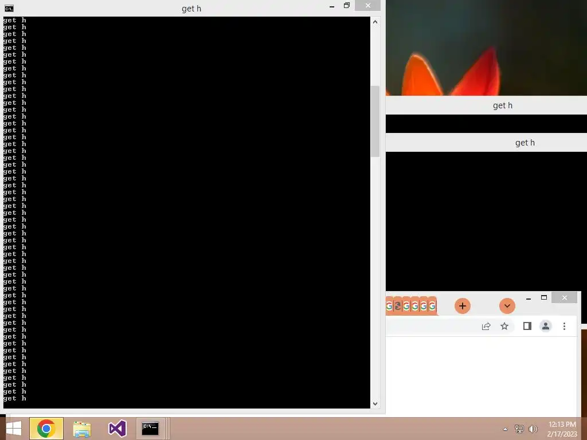Click Chrome's share this page icon
Screen dimensions: 587x440
(x=486, y=326)
